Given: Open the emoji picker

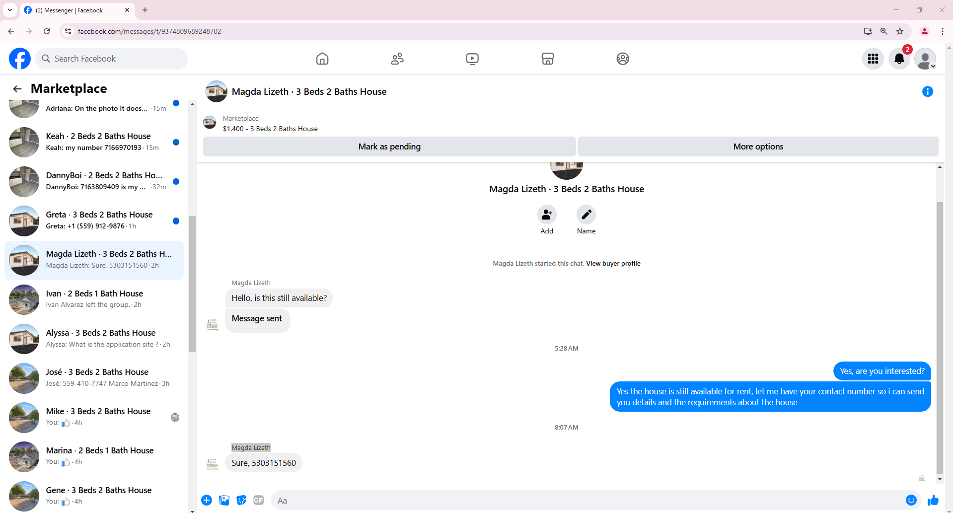Looking at the screenshot, I should point(911,500).
